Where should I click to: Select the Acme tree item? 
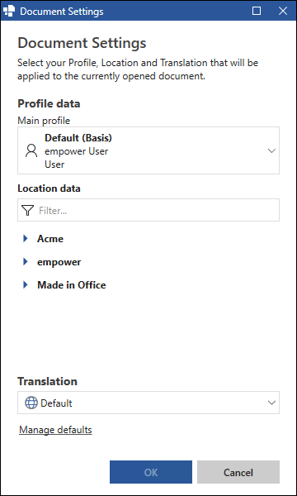[50, 239]
